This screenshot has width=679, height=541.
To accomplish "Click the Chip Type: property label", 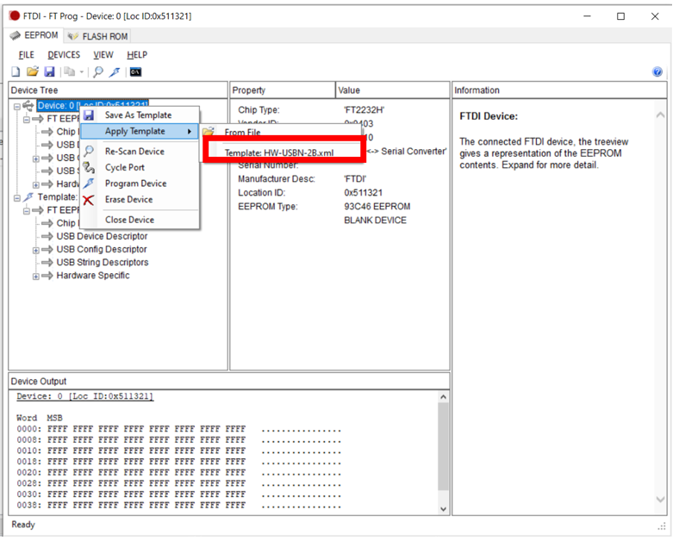I will [x=259, y=110].
